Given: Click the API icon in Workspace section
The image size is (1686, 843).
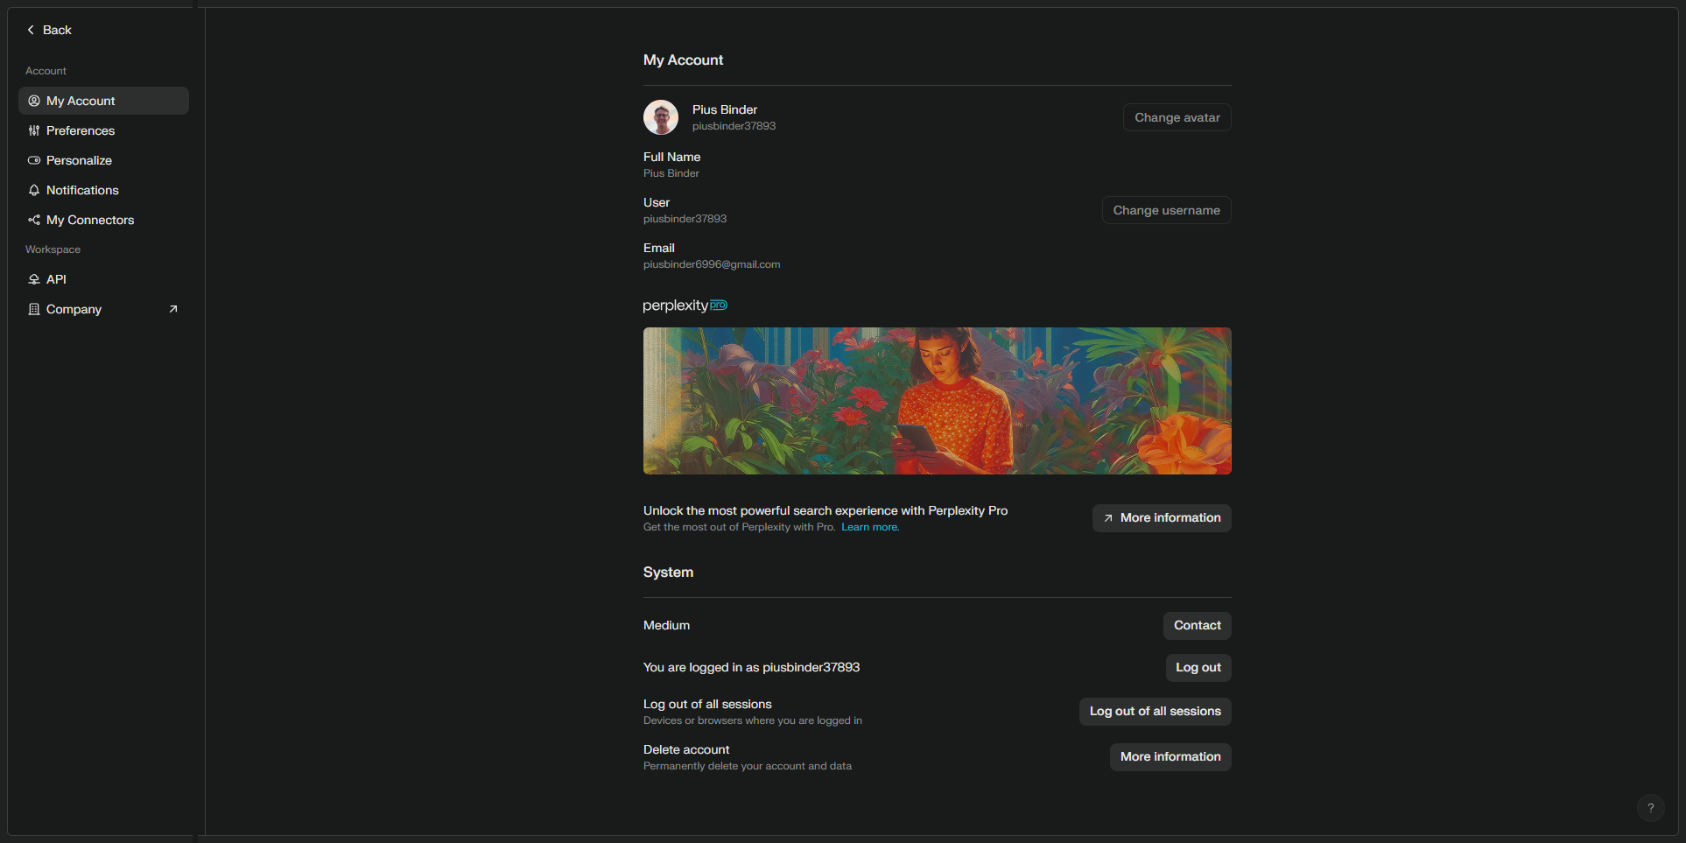Looking at the screenshot, I should tap(34, 279).
